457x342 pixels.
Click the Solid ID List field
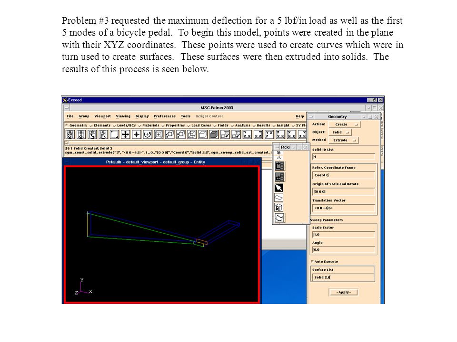click(343, 157)
